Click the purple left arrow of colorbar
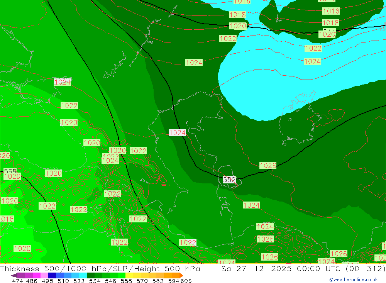This screenshot has height=283, width=386. 14,275
